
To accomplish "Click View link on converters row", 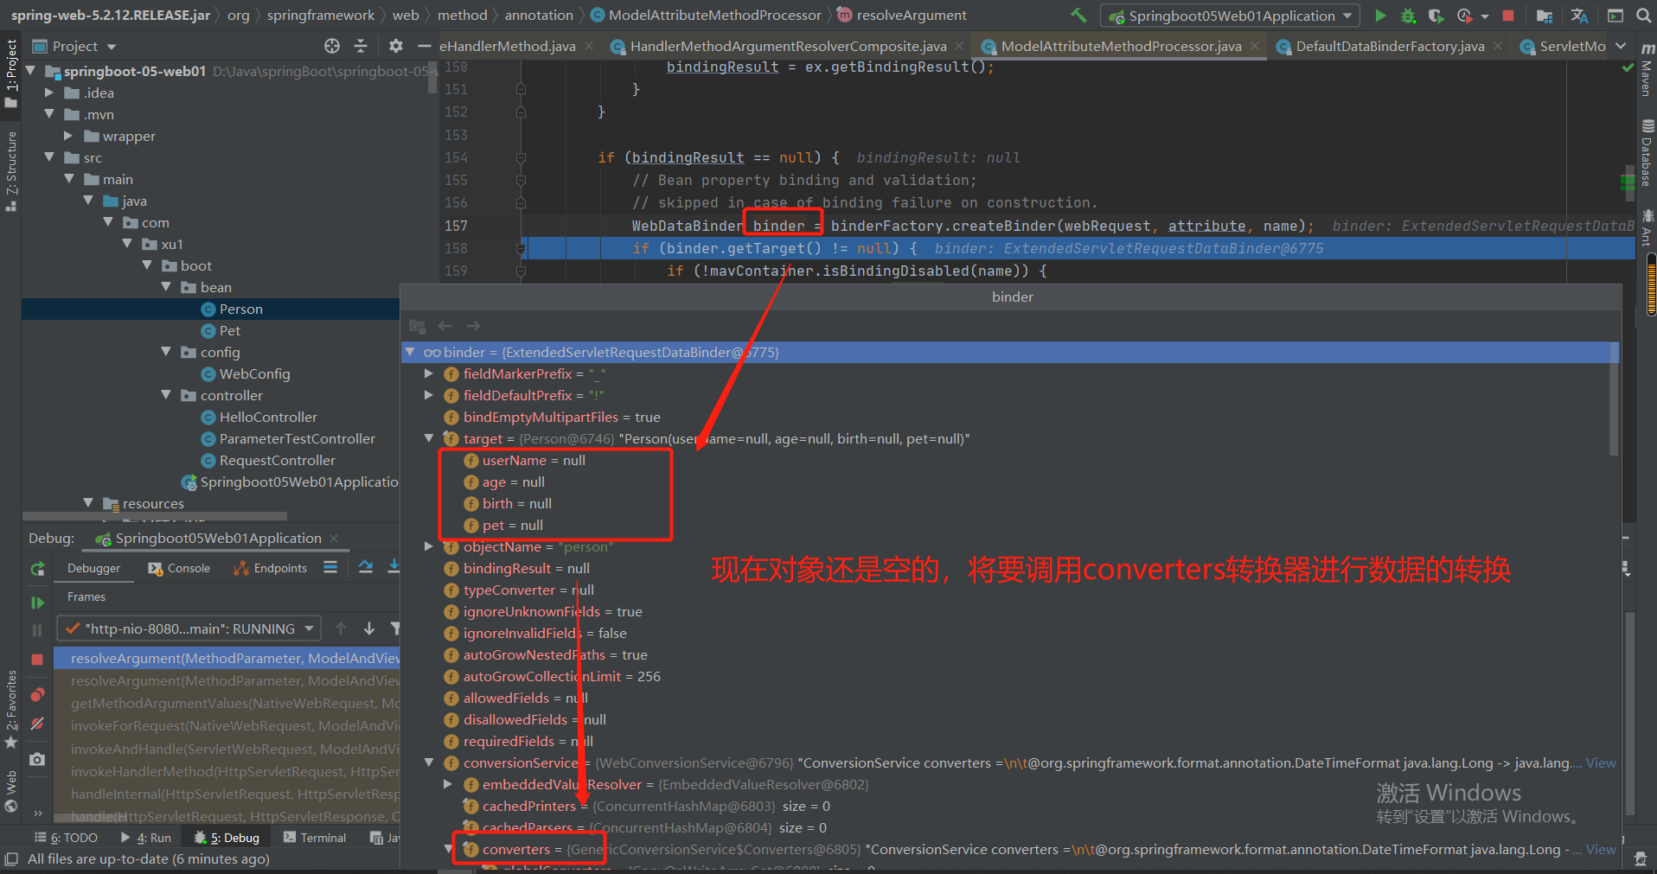I will 1601,849.
